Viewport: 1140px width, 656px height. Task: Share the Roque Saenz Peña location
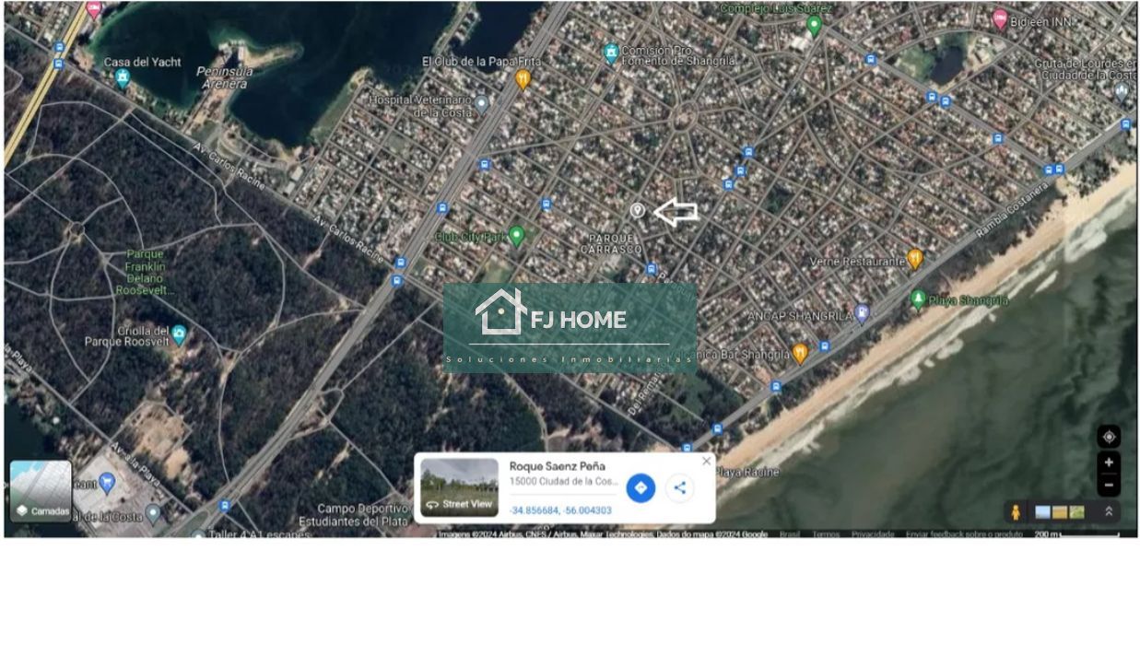click(679, 487)
